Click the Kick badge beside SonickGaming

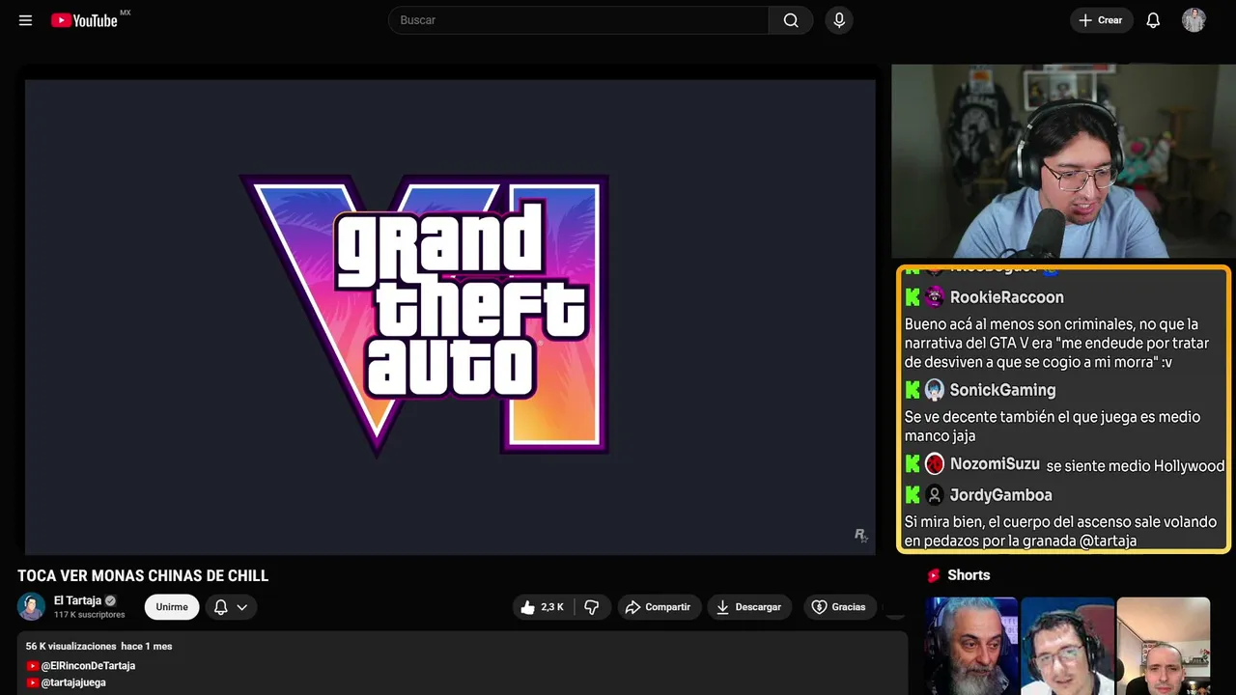click(x=913, y=390)
